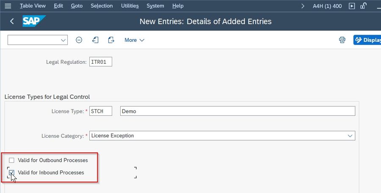Enable Valid for Outbound Processes
The image size is (381, 193).
click(11, 160)
